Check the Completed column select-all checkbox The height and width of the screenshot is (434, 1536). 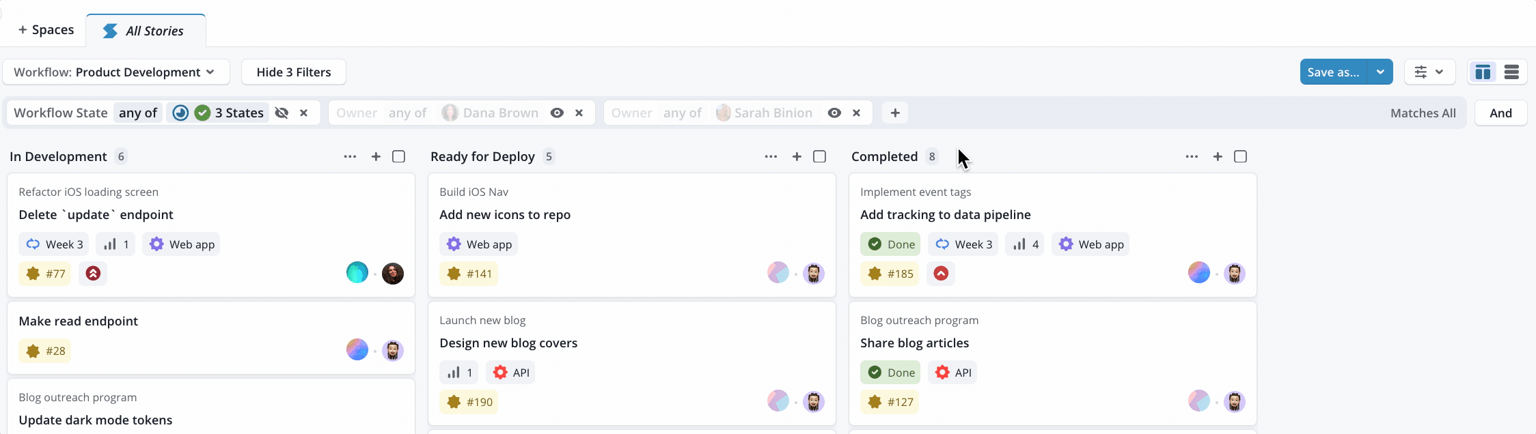[x=1241, y=157]
